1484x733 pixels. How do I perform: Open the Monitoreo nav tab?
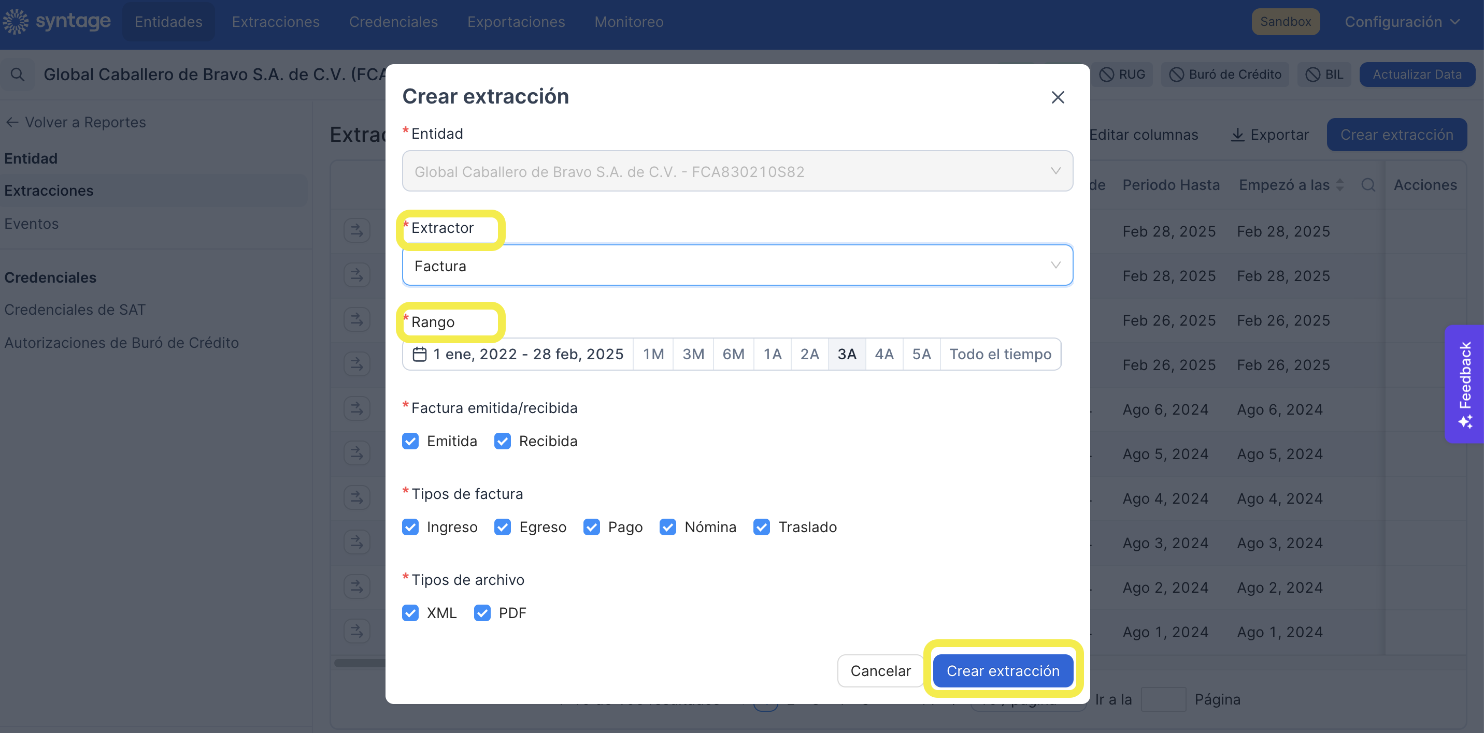(629, 22)
